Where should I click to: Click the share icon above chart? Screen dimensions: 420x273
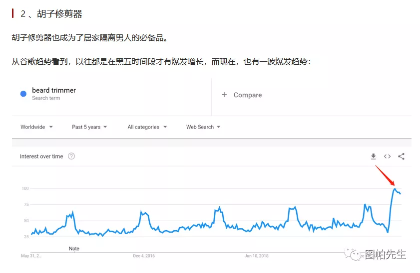(x=401, y=156)
